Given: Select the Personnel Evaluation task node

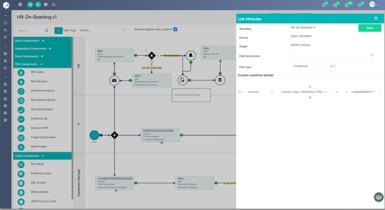Looking at the screenshot, I should [195, 183].
